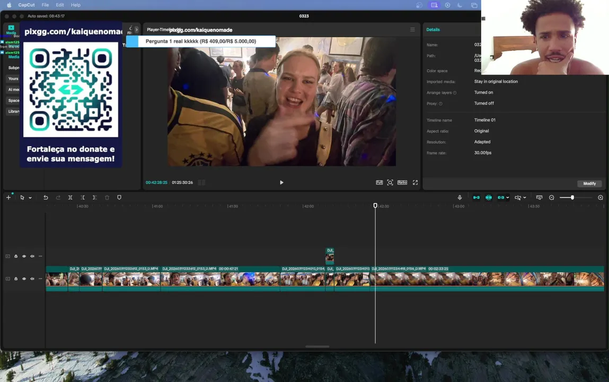Image resolution: width=609 pixels, height=382 pixels.
Task: Click the Proxy info icon
Action: [440, 104]
